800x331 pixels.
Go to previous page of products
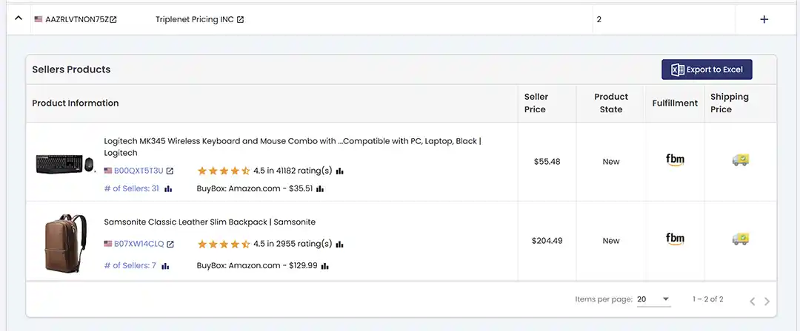click(x=752, y=301)
